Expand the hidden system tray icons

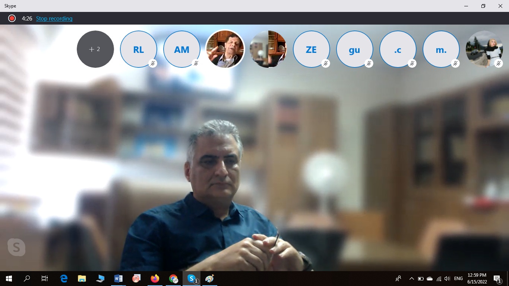pyautogui.click(x=411, y=279)
